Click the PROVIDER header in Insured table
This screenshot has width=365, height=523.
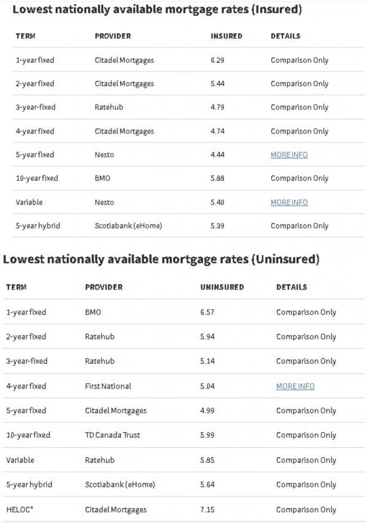click(x=113, y=36)
